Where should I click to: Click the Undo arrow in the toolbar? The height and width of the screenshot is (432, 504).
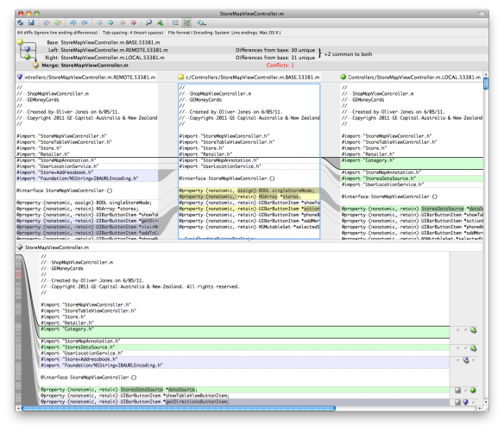point(73,22)
